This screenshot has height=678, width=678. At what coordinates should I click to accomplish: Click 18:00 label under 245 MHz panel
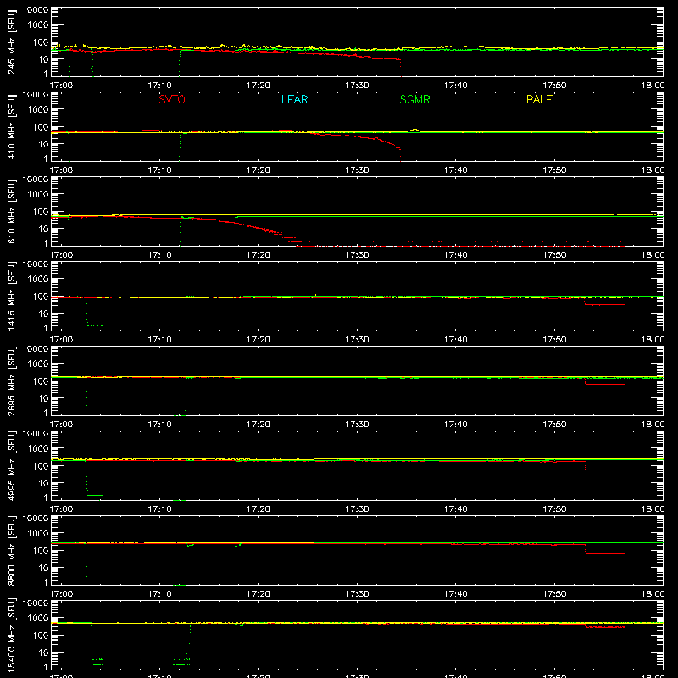click(653, 86)
